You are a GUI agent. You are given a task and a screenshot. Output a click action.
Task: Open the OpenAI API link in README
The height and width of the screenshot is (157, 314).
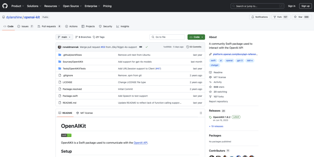(x=141, y=143)
